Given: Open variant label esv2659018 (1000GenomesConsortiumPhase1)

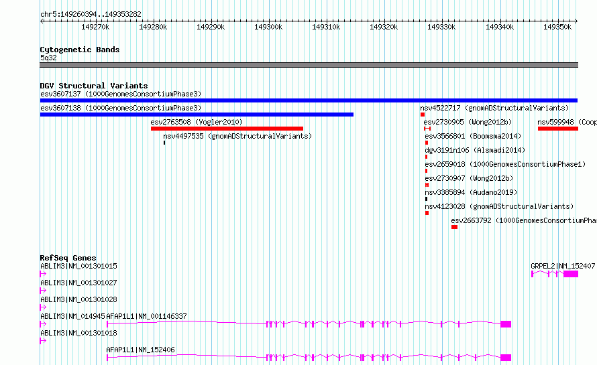Looking at the screenshot, I should (505, 164).
